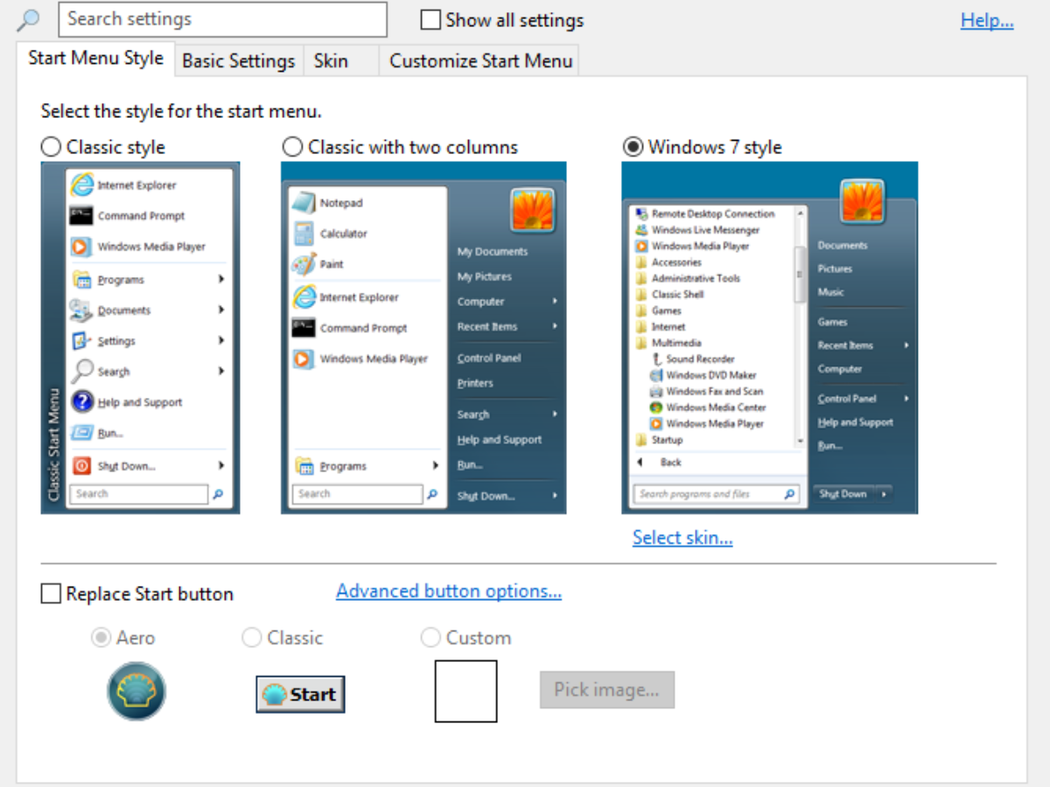The width and height of the screenshot is (1050, 787).
Task: Open the Select skin link
Action: pos(682,538)
